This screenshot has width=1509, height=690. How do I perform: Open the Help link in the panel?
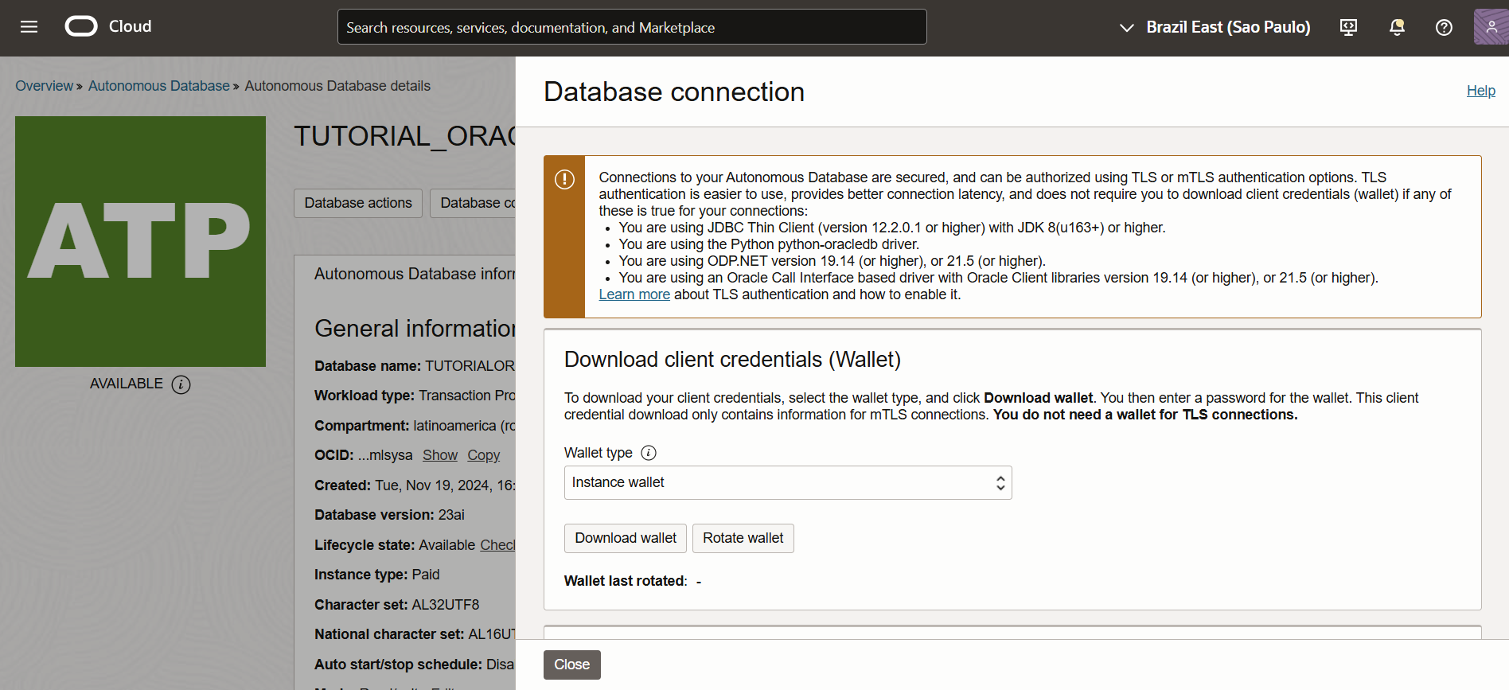pos(1481,91)
